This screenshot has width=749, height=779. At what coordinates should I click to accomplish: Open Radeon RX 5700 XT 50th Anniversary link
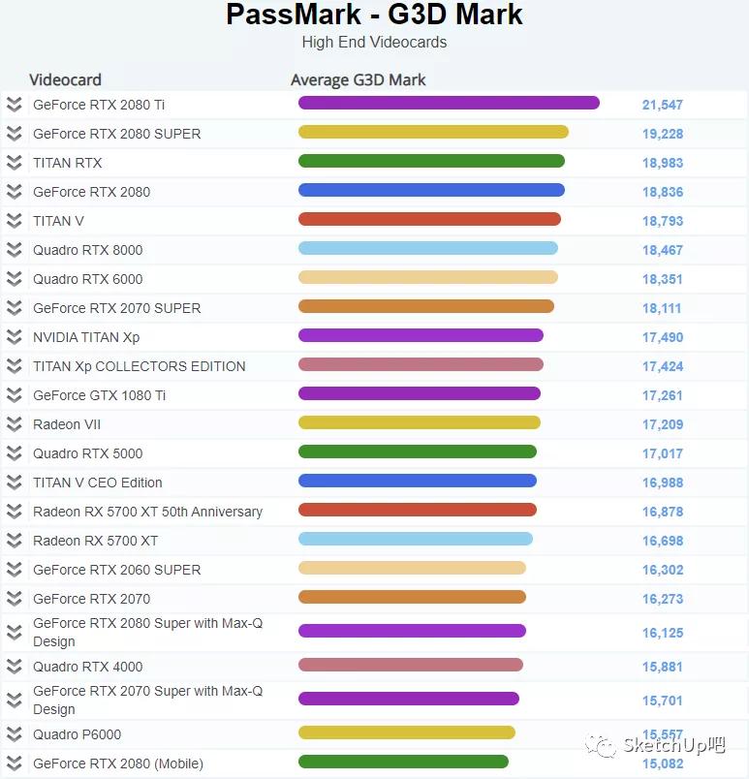147,512
